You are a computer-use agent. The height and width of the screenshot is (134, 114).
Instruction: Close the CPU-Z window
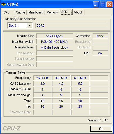coord(109,4)
